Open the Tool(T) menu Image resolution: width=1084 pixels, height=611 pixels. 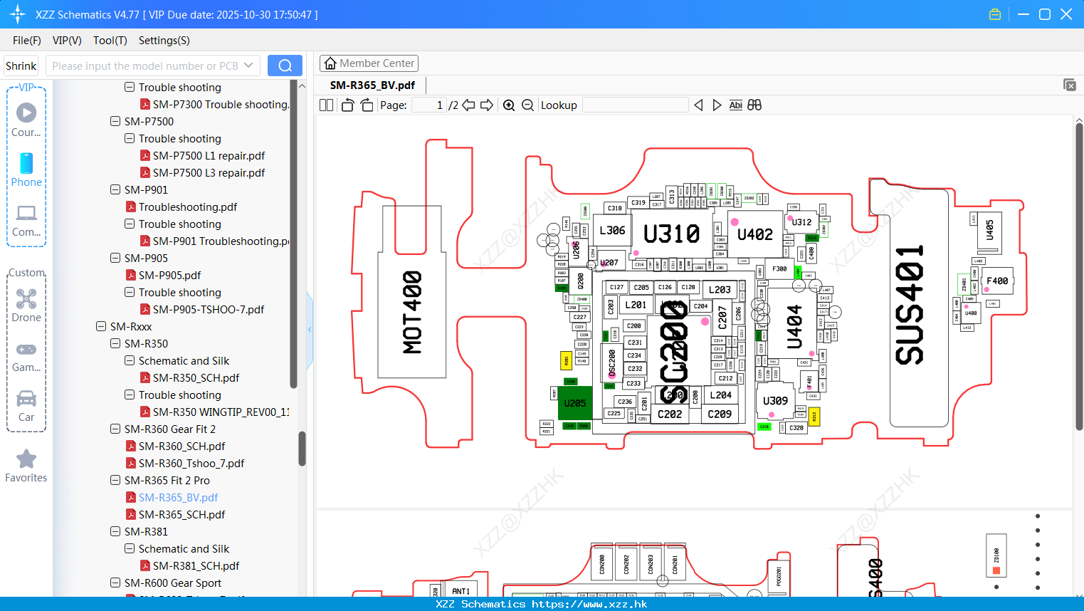(110, 41)
